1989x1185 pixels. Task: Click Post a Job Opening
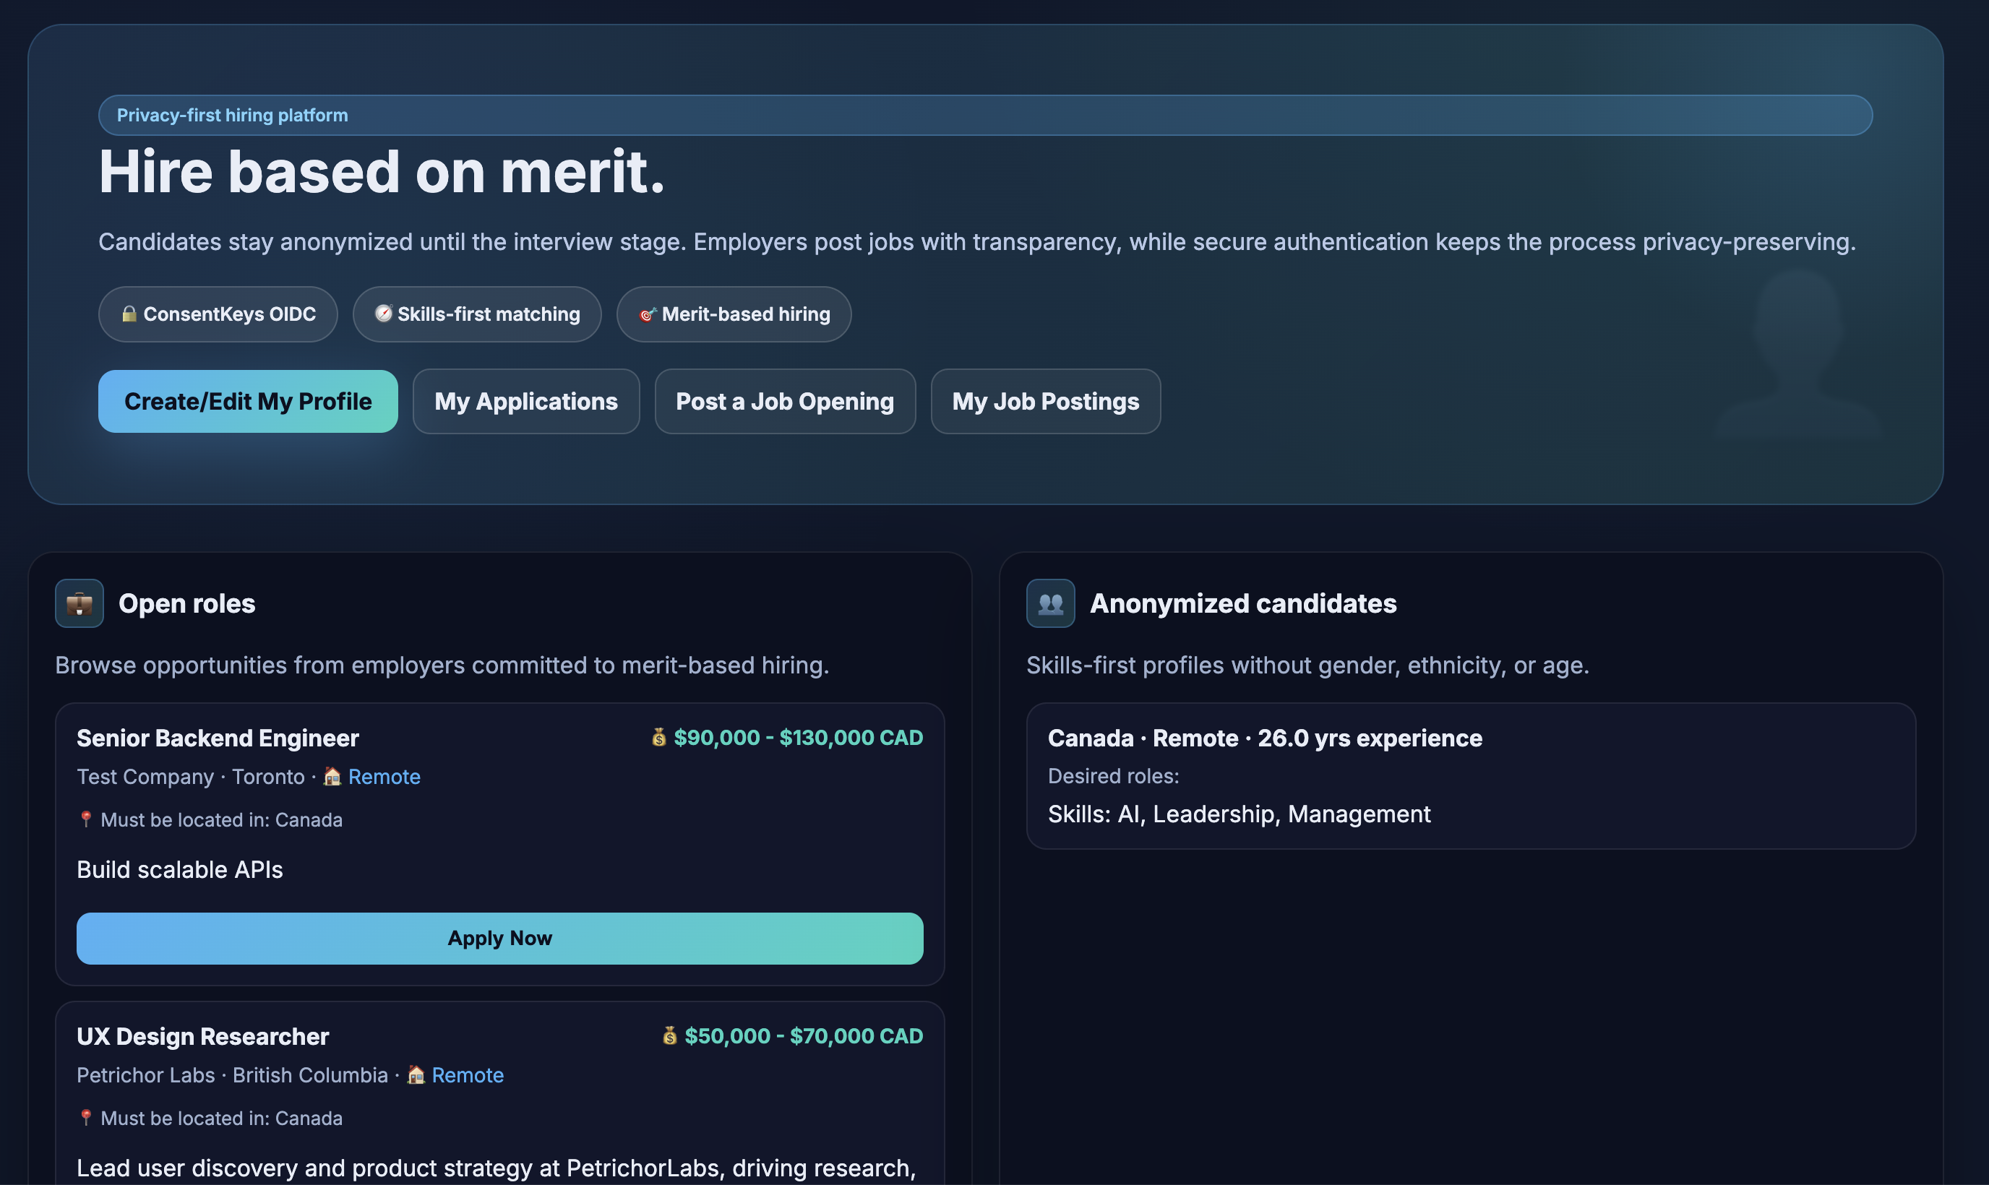(x=785, y=402)
